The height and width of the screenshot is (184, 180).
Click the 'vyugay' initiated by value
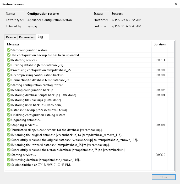[32, 26]
